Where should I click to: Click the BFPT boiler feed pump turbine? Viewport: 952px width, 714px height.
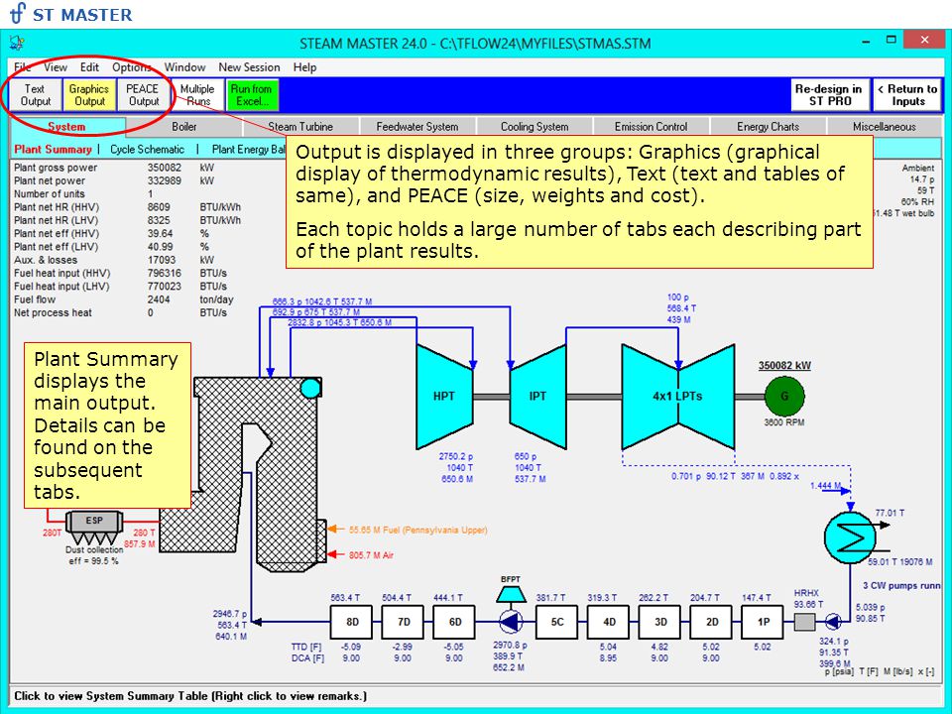click(511, 594)
